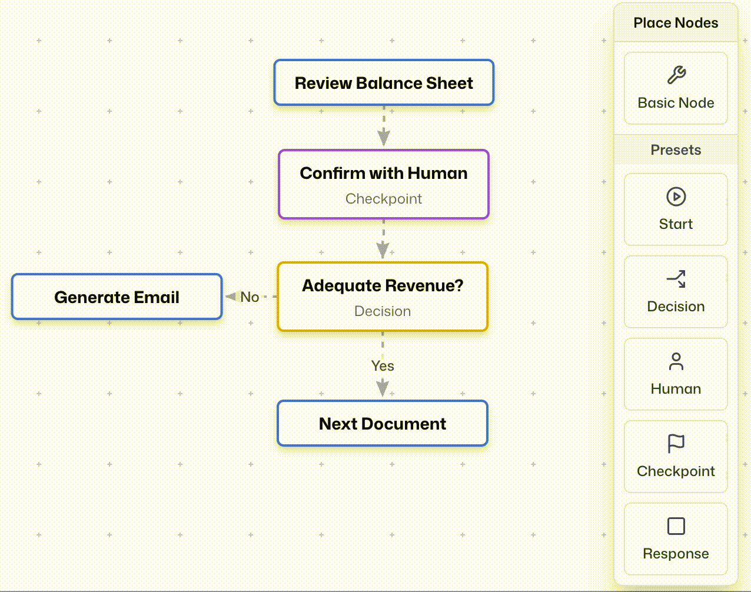Click the Presets section heading
The width and height of the screenshot is (751, 592).
click(676, 150)
